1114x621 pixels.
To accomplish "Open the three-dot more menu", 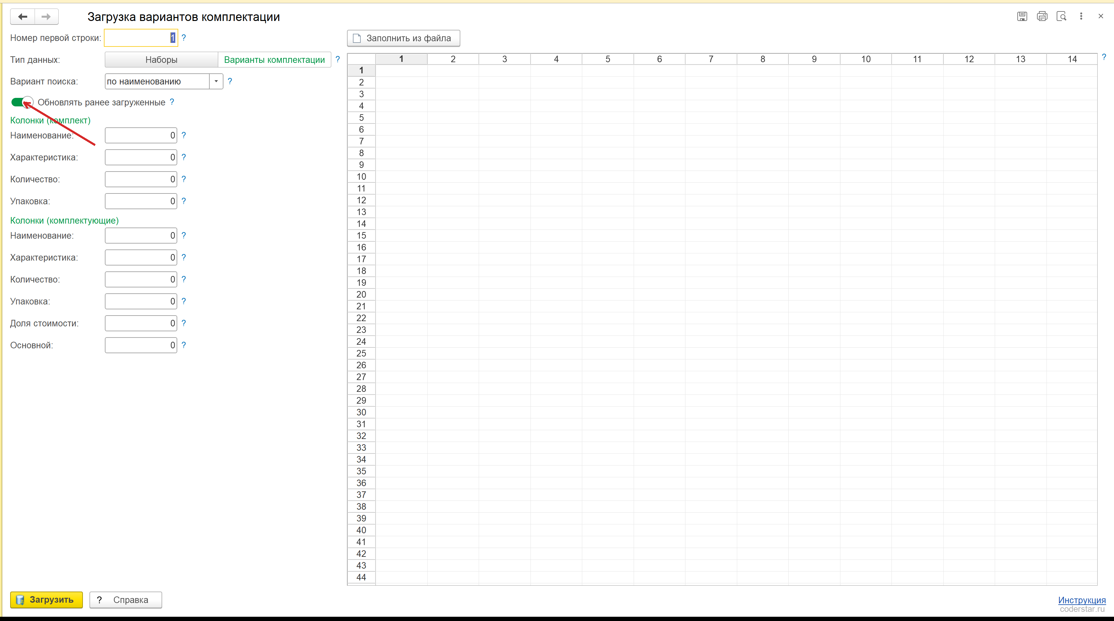I will coord(1081,16).
